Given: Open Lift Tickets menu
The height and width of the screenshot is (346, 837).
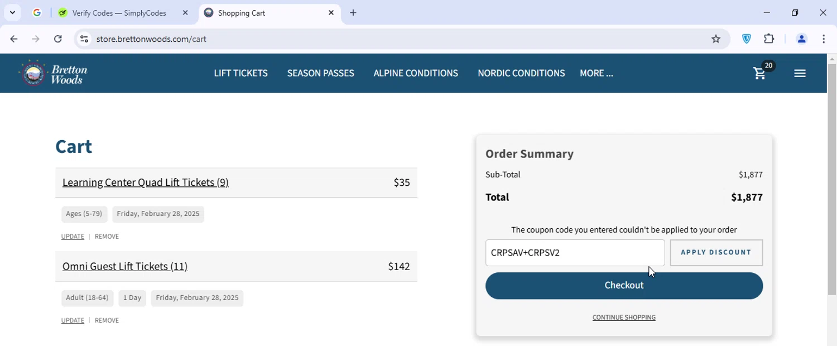Looking at the screenshot, I should (x=241, y=73).
